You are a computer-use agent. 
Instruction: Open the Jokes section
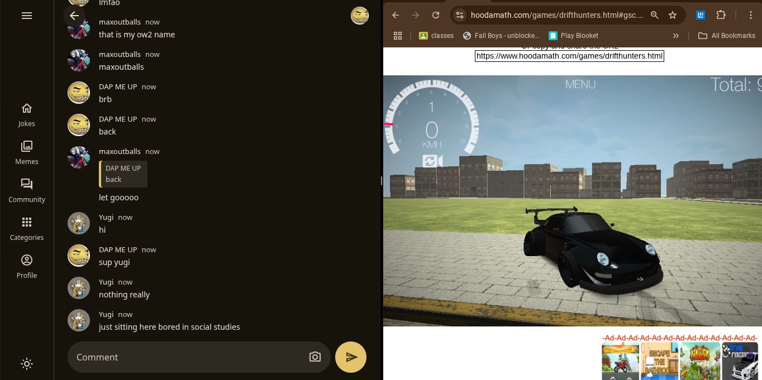pyautogui.click(x=26, y=114)
